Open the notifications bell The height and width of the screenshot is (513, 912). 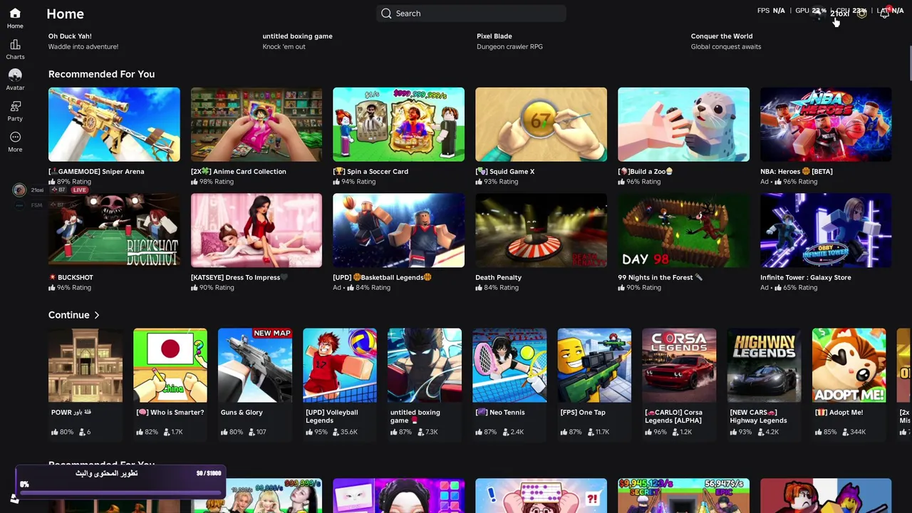pyautogui.click(x=885, y=13)
